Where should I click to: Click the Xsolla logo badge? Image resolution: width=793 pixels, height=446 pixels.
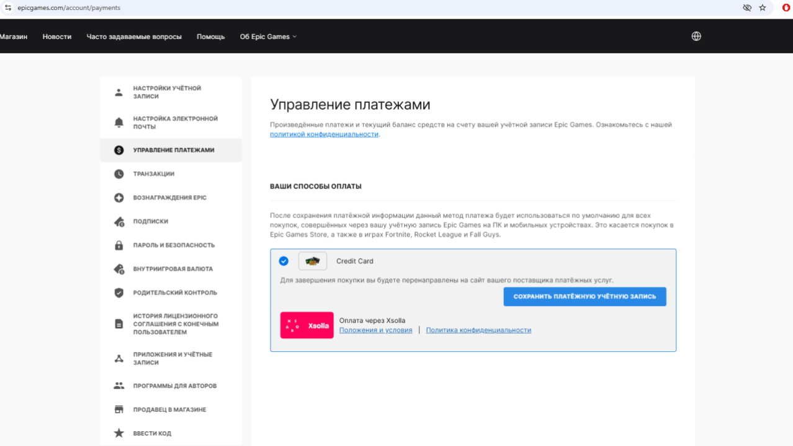(307, 325)
